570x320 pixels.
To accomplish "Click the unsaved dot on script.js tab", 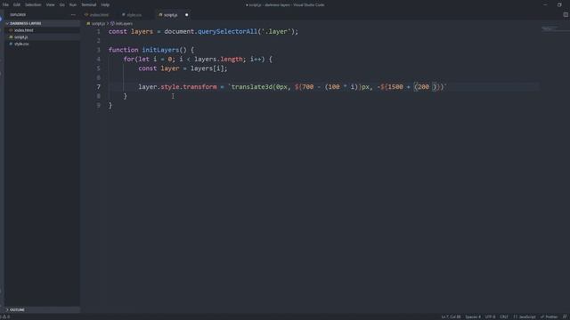I will [x=186, y=15].
